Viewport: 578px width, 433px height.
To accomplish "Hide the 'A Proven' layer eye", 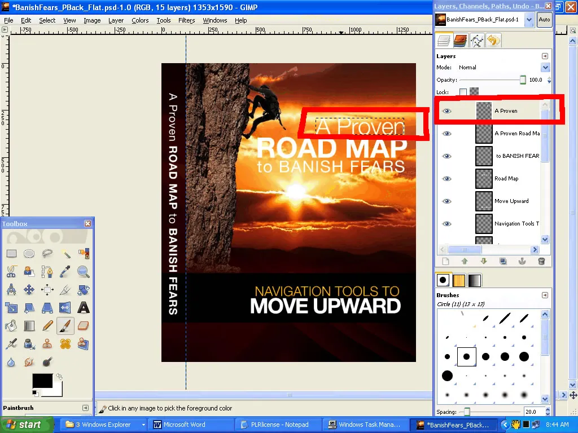I will click(x=447, y=111).
